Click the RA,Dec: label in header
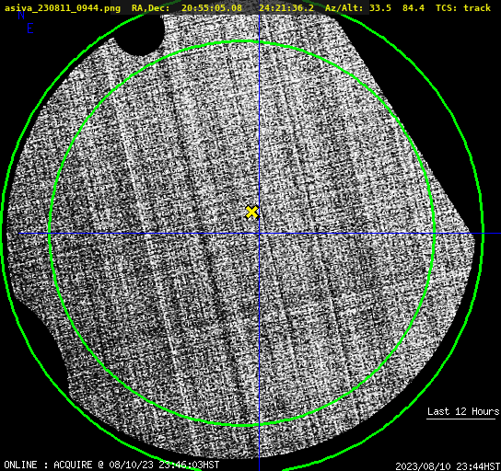Screen dimensions: 501x471 tap(151, 7)
